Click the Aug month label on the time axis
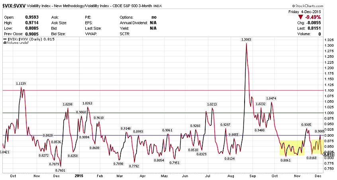 click(x=231, y=176)
